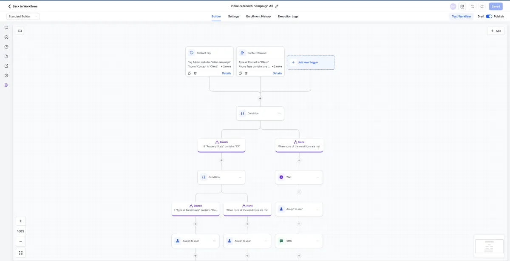Click Add New Trigger
The image size is (510, 261).
pyautogui.click(x=311, y=62)
